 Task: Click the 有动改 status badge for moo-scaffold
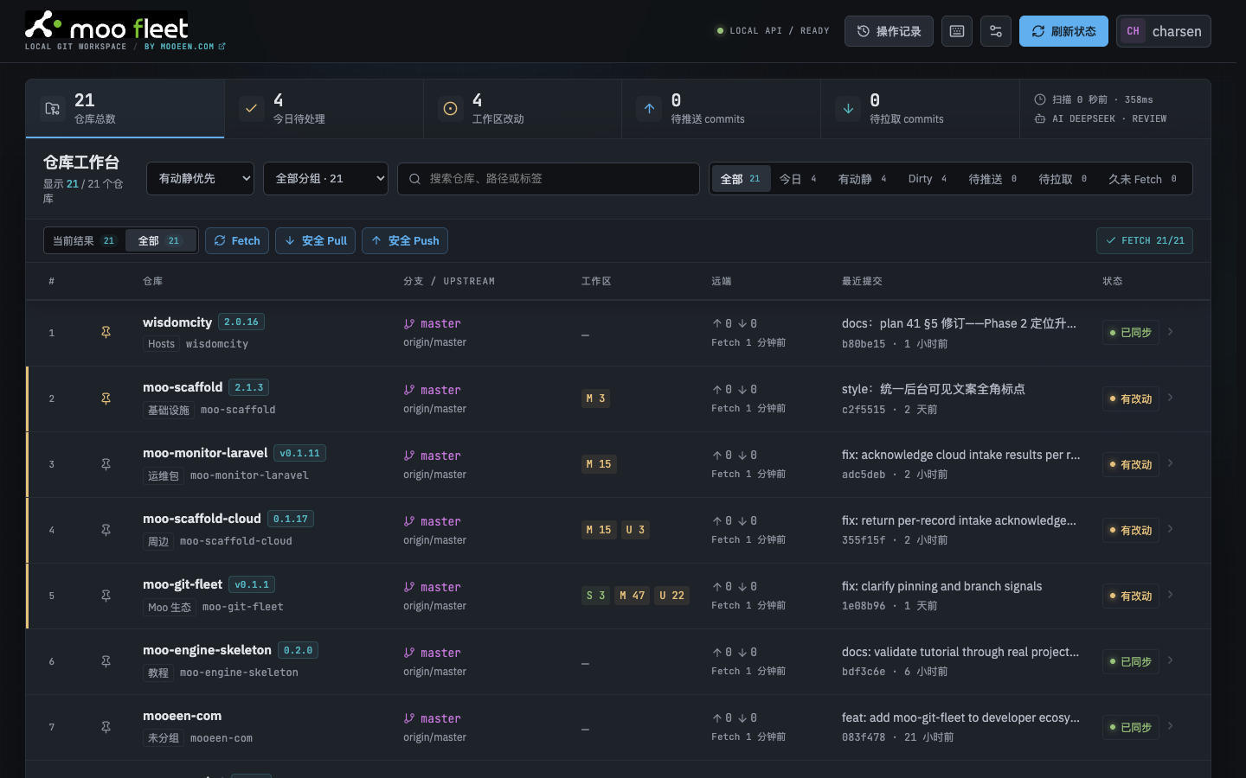(1130, 399)
